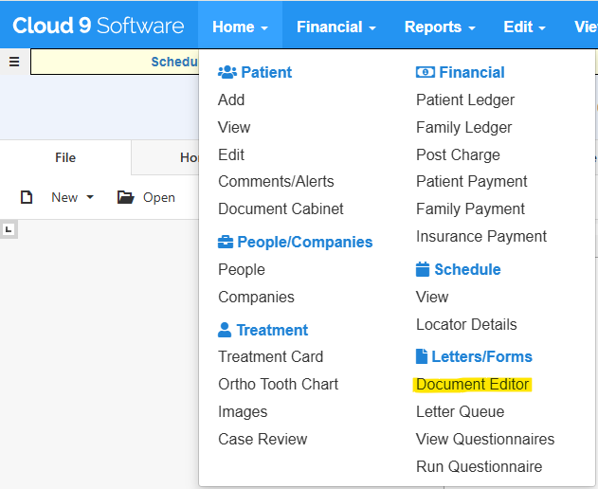Select Family Payment
This screenshot has width=598, height=489.
470,209
